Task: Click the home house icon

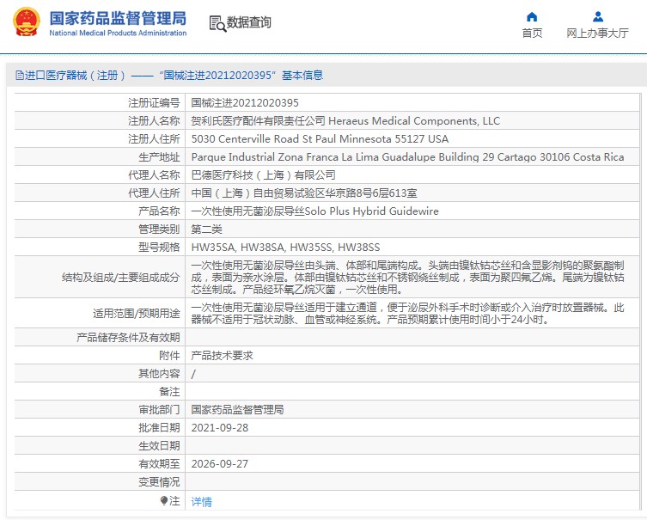Action: pos(532,17)
